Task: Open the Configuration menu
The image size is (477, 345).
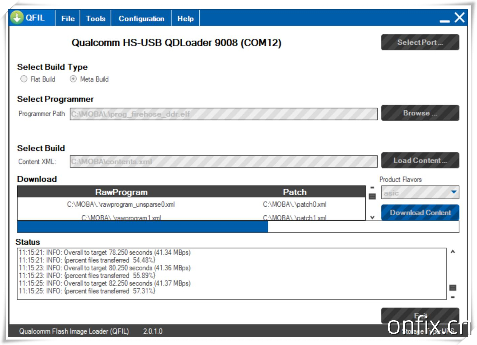Action: [141, 19]
